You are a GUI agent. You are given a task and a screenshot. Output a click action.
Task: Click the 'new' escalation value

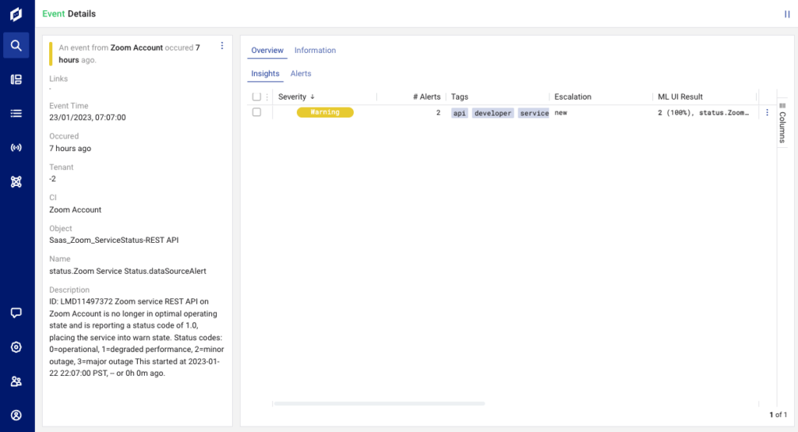pyautogui.click(x=561, y=113)
